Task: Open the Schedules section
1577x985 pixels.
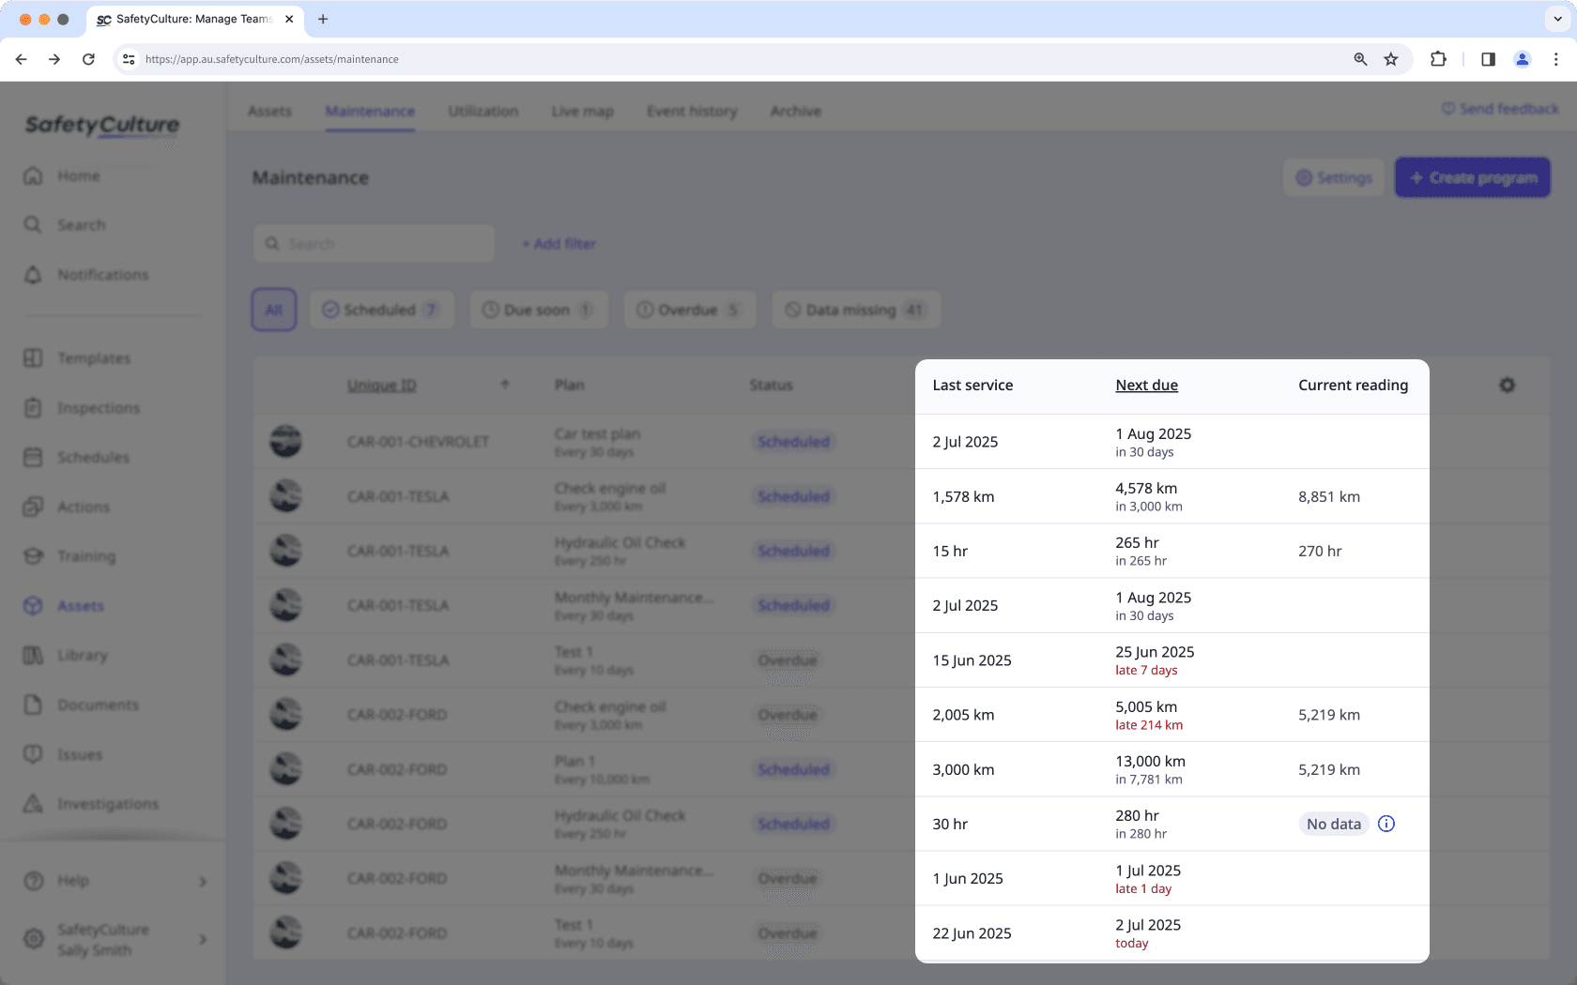Action: [93, 457]
